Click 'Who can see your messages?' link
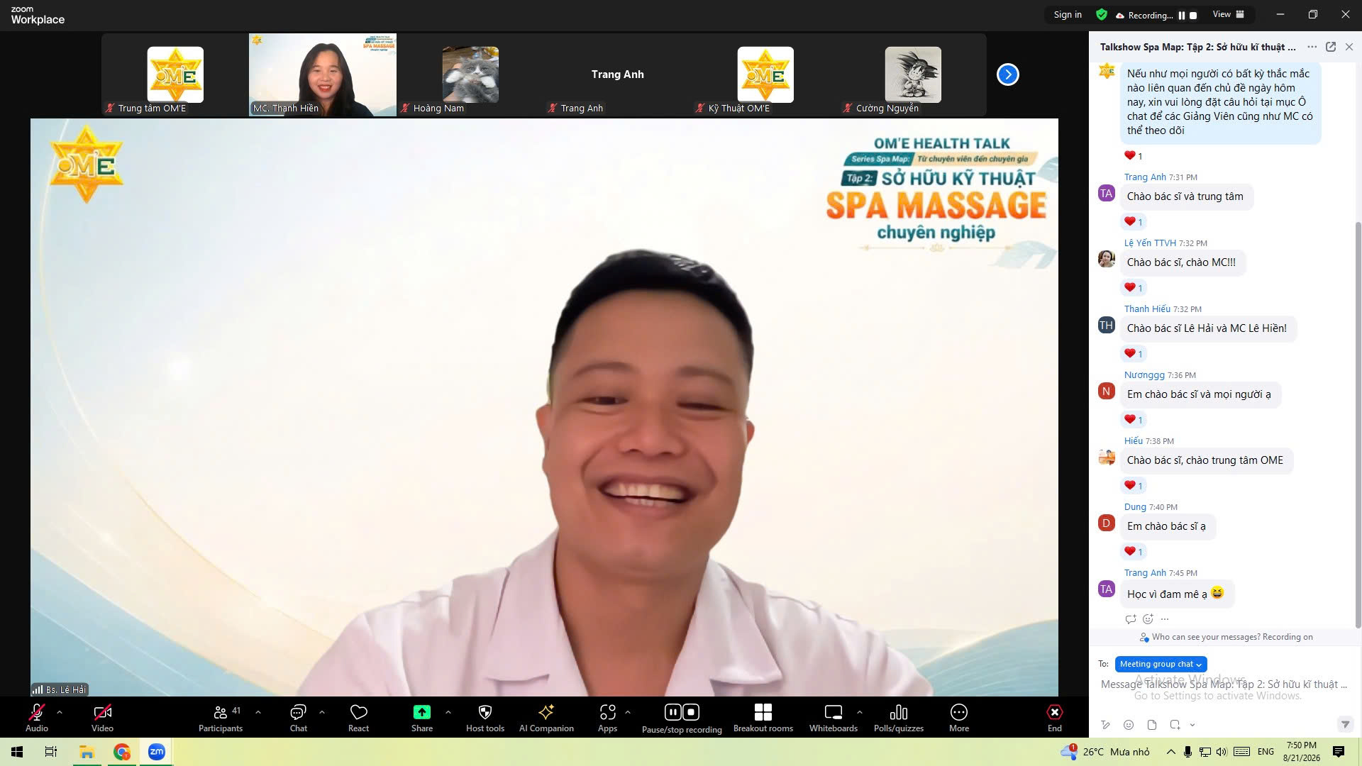The width and height of the screenshot is (1362, 766). [1206, 637]
